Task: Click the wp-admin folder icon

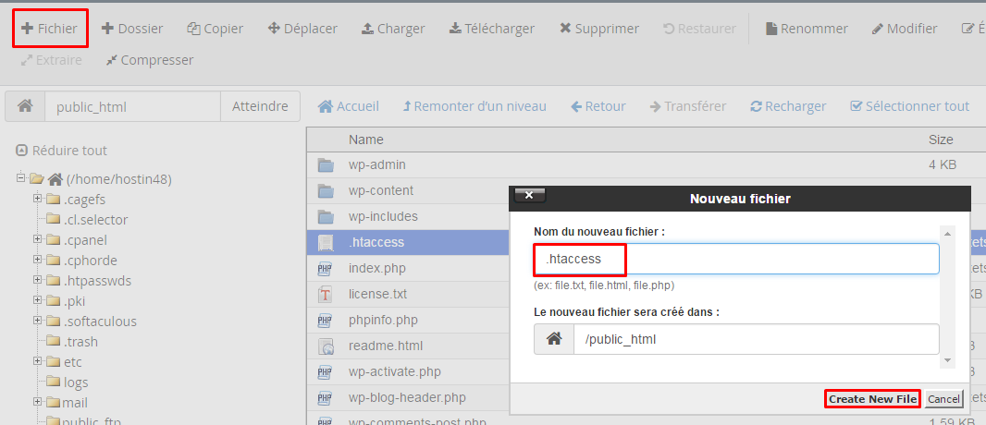Action: pos(325,165)
